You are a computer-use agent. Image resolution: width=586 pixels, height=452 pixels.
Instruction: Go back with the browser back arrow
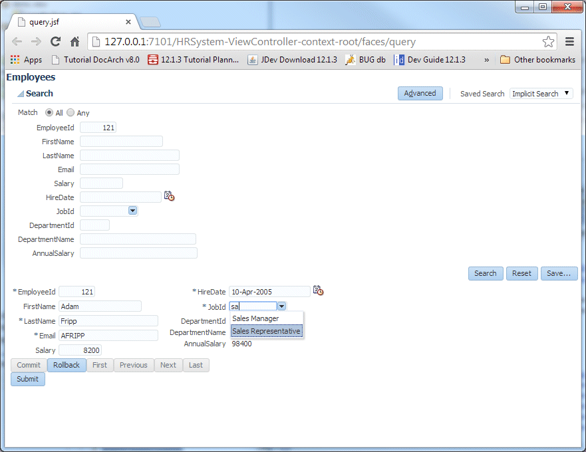[x=17, y=41]
